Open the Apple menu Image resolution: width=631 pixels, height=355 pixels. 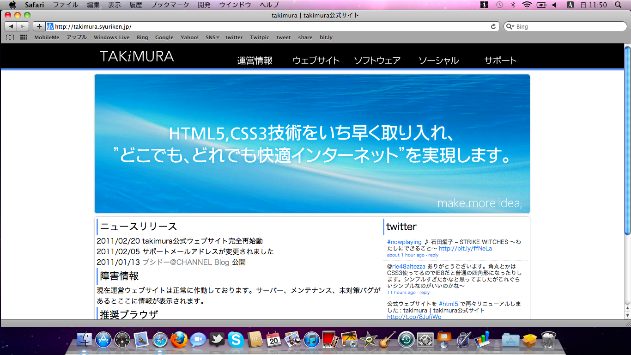click(12, 5)
